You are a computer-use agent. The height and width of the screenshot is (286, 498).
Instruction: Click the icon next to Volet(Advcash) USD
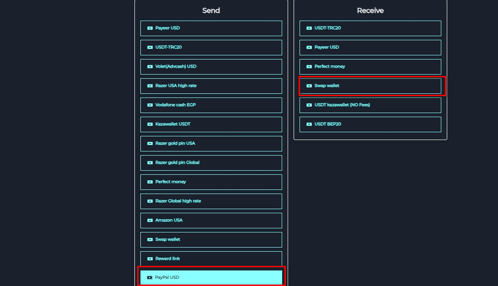(x=150, y=66)
